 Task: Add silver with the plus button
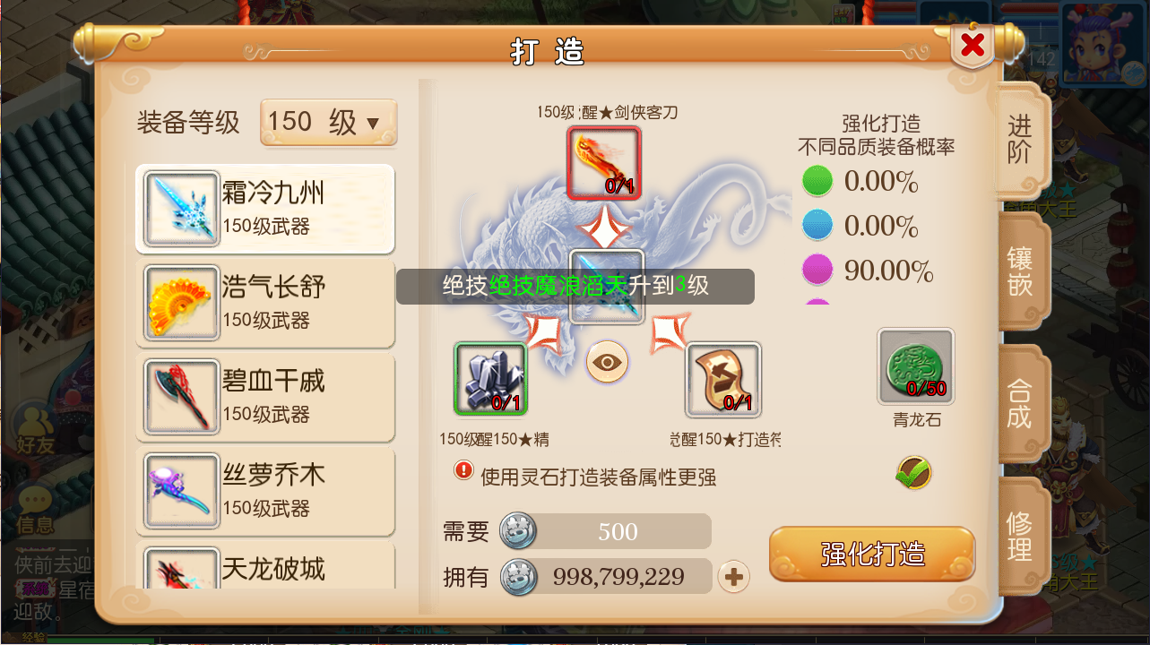point(734,577)
